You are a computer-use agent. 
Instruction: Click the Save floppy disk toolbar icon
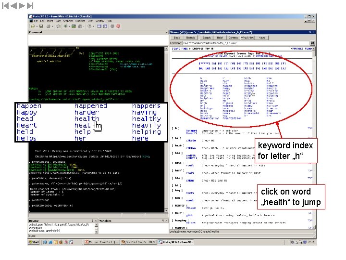pyautogui.click(x=41, y=26)
